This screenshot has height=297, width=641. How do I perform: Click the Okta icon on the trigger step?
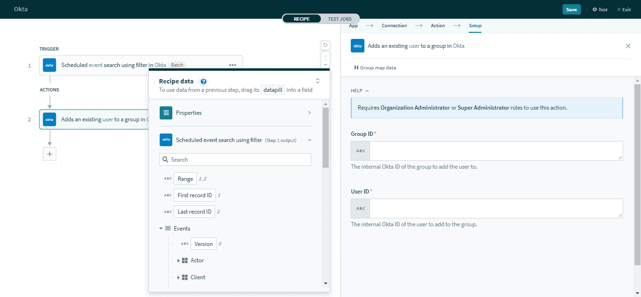49,65
